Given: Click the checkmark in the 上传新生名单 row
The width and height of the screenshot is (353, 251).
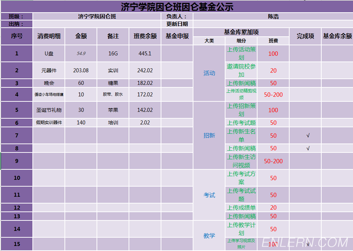Looking at the screenshot, I should coord(308,136).
